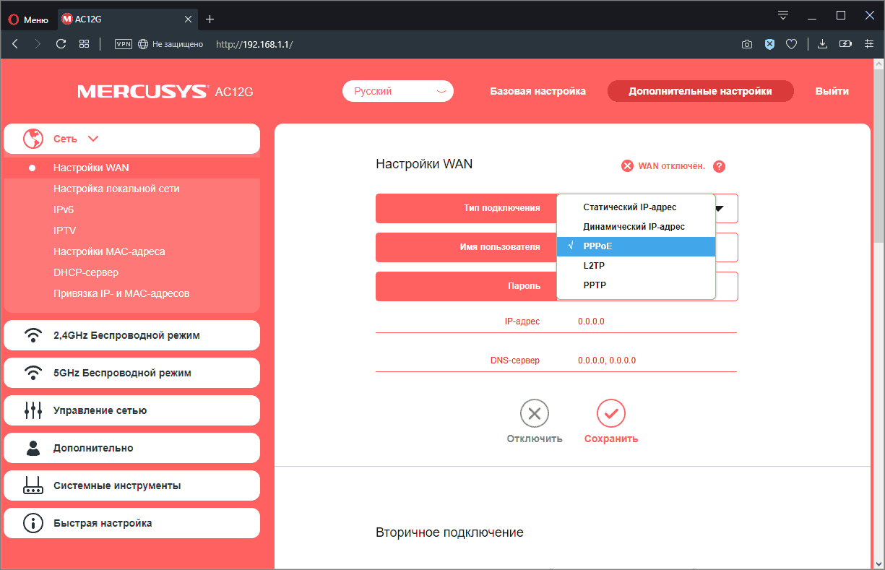The width and height of the screenshot is (885, 570).
Task: Click the globe icon next to Сеть
Action: [32, 139]
